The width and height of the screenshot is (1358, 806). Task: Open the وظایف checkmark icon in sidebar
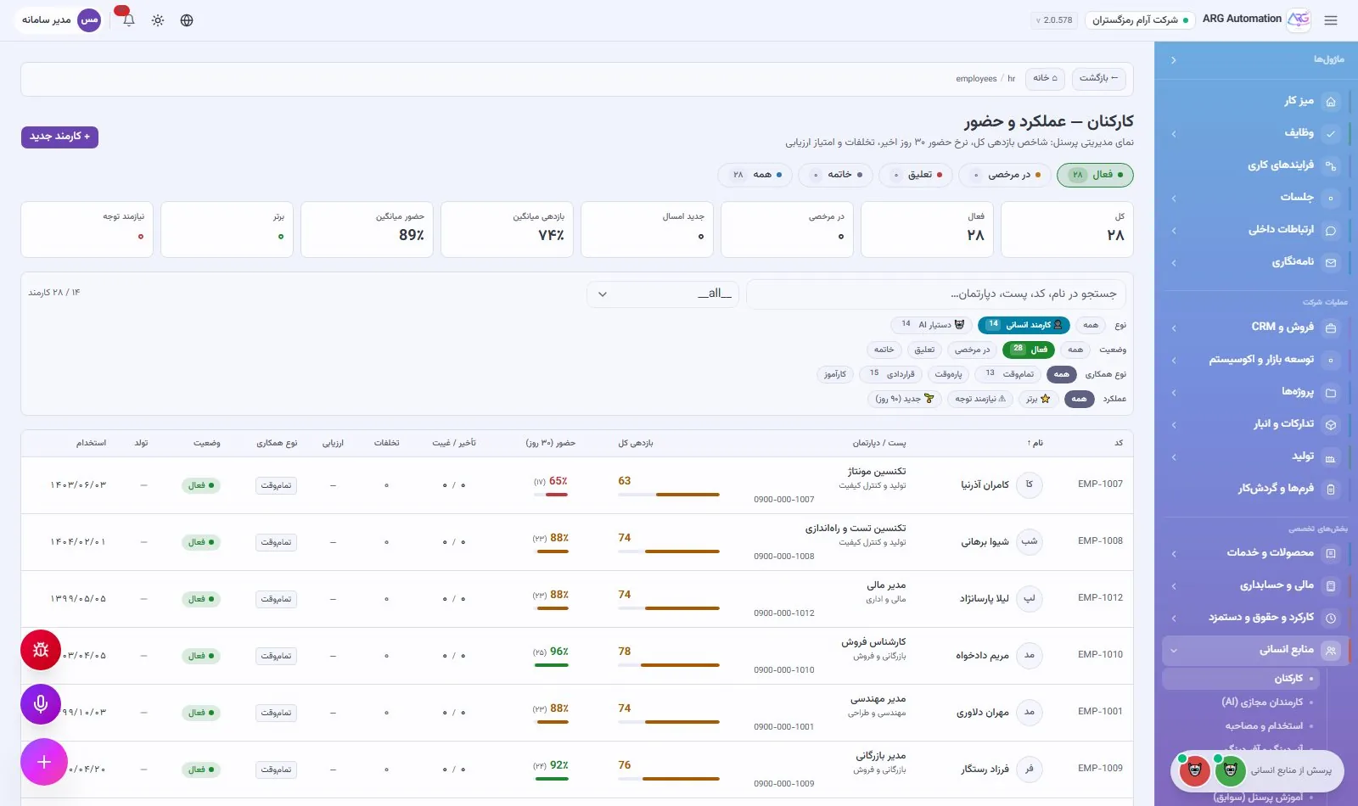1331,133
